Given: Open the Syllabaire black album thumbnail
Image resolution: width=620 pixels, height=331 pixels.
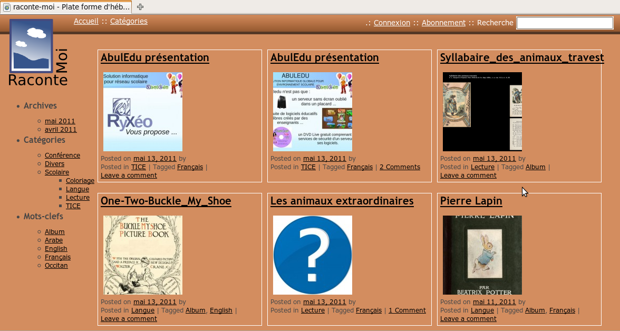Looking at the screenshot, I should (482, 112).
